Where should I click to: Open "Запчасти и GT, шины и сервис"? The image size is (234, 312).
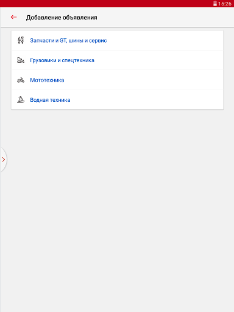pos(68,41)
